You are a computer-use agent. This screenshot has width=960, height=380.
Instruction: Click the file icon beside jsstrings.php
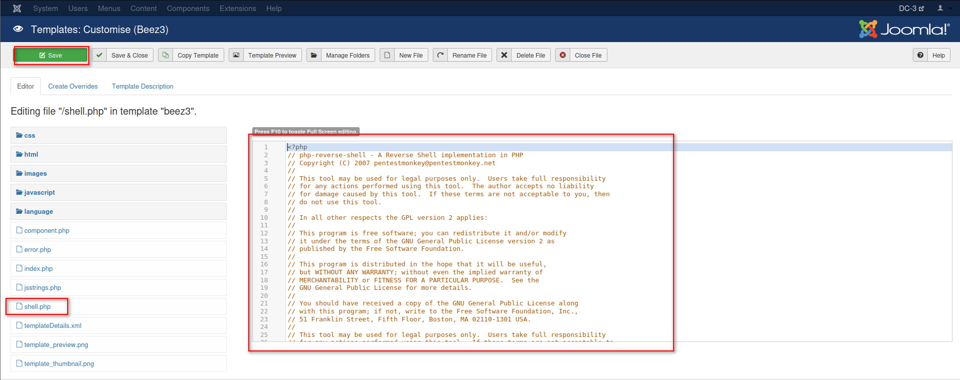[20, 287]
